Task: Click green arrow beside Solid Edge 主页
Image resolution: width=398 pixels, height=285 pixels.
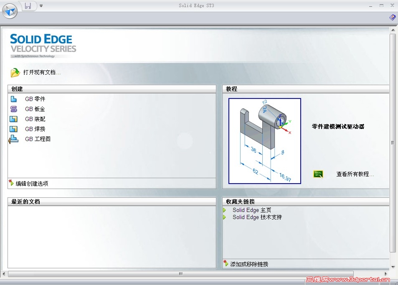Action: [224, 210]
